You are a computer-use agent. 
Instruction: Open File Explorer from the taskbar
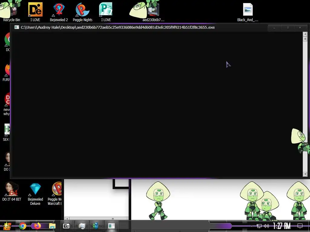click(x=52, y=226)
